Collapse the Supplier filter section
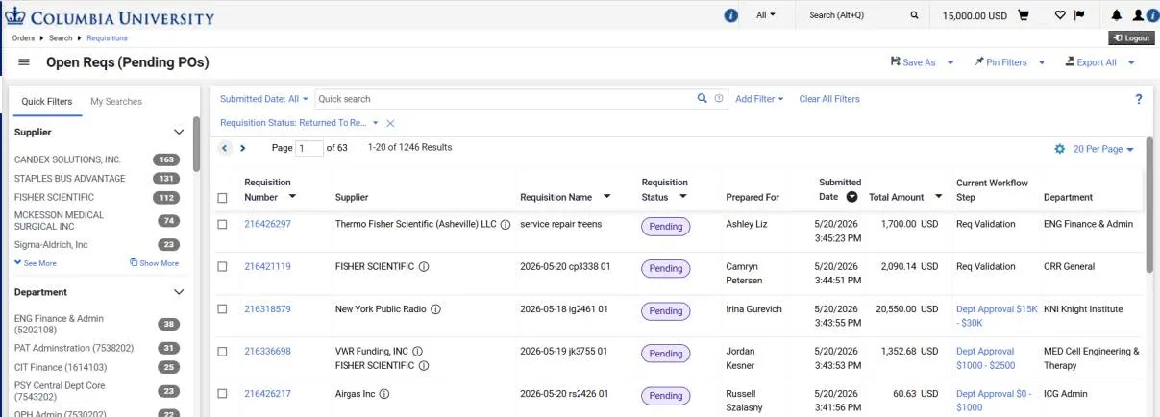Image resolution: width=1160 pixels, height=417 pixels. coord(178,132)
